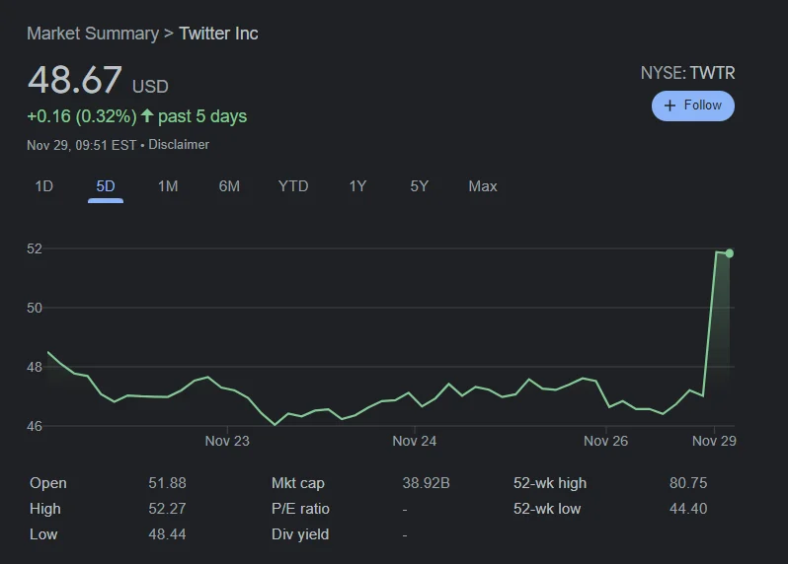
Task: Click the Mkt cap value 38.92B
Action: [x=426, y=483]
